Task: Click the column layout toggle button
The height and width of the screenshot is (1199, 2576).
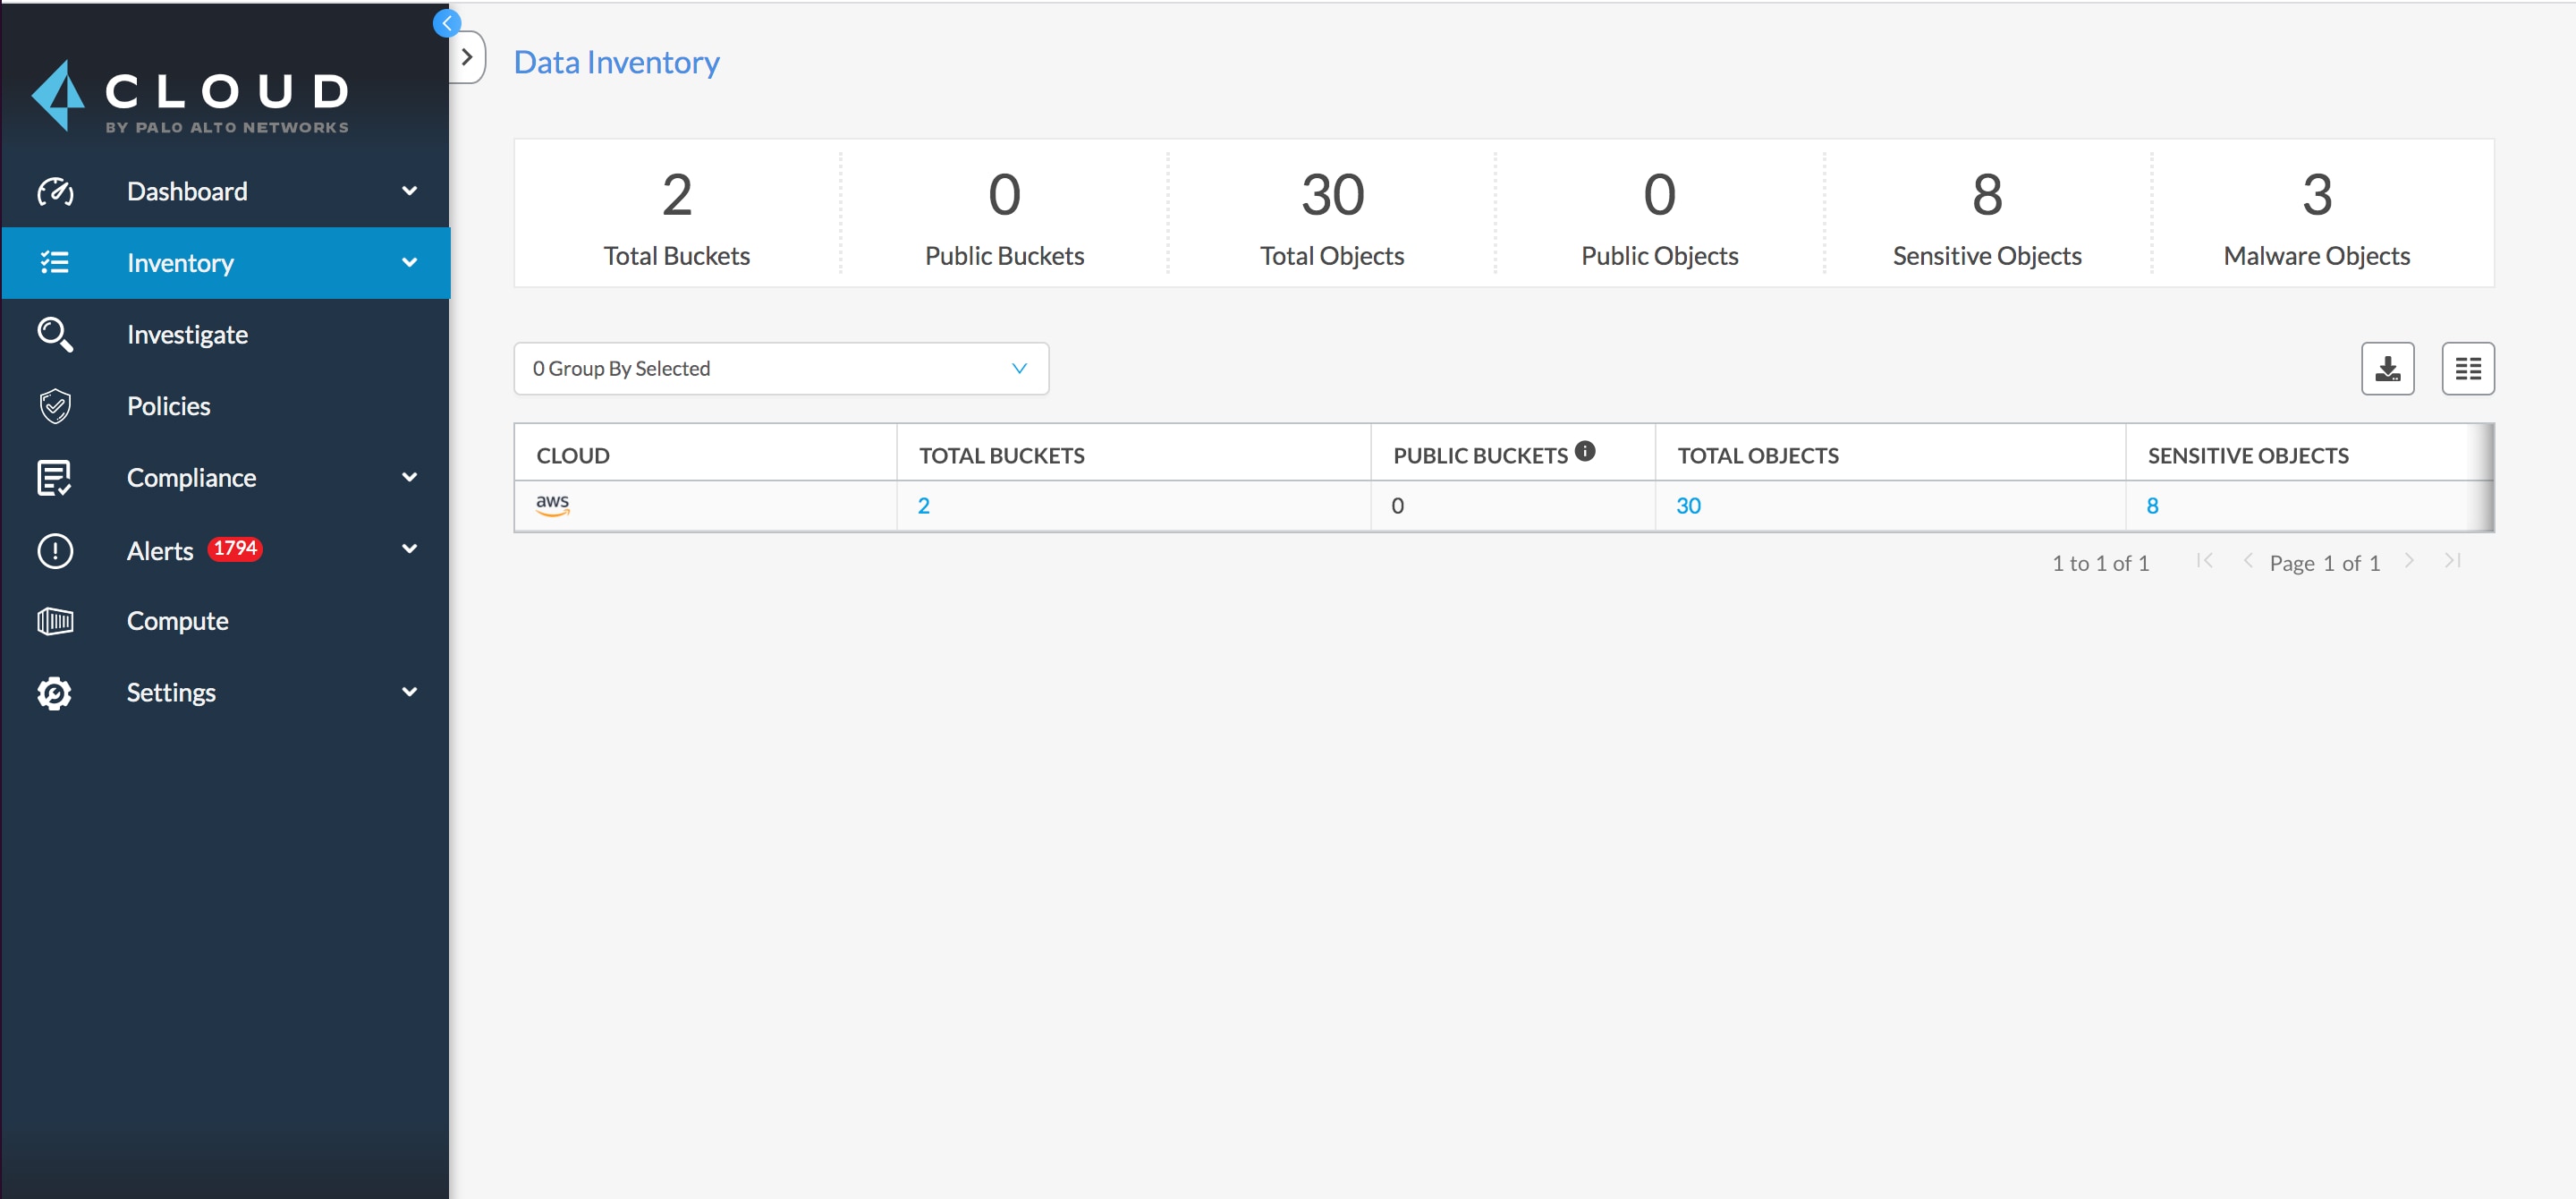Action: pos(2466,368)
